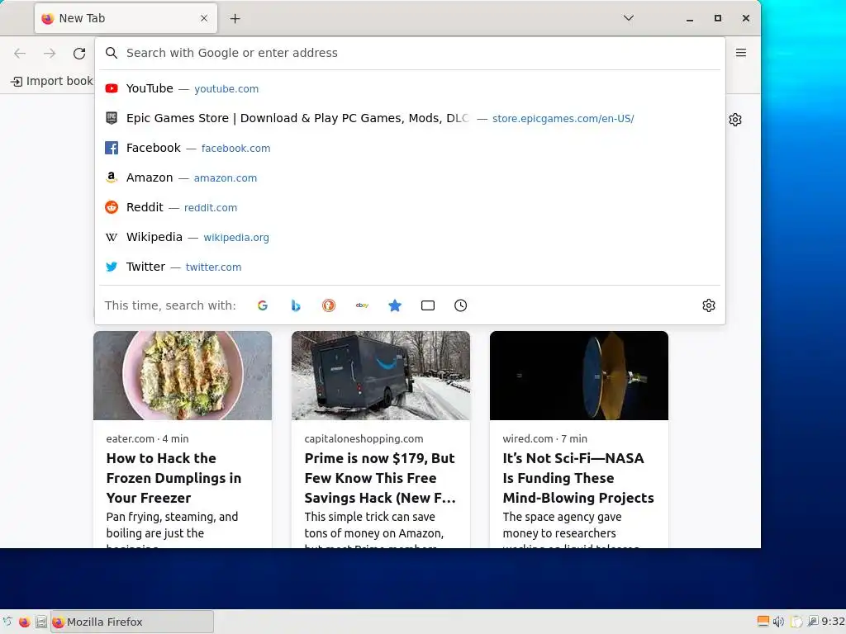Viewport: 846px width, 634px height.
Task: Search bookmarks using star icon
Action: pyautogui.click(x=395, y=305)
